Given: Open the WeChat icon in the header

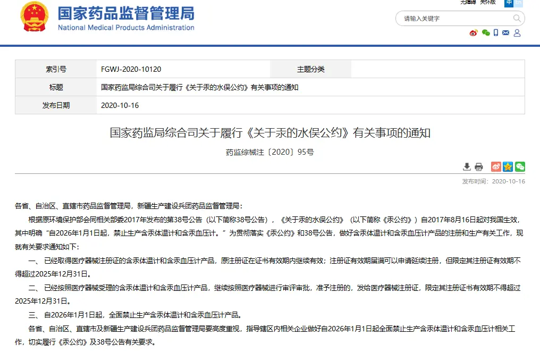Looking at the screenshot, I should 485,33.
